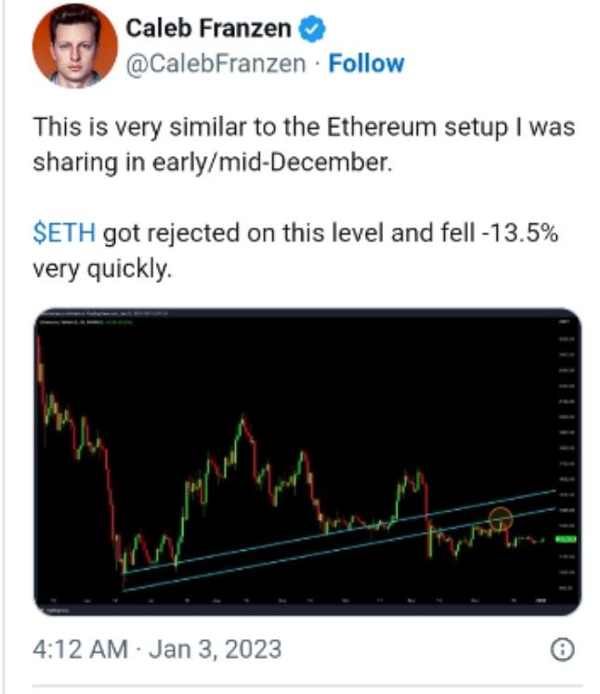Image resolution: width=600 pixels, height=694 pixels.
Task: Follow Caleb Franzen
Action: point(366,63)
